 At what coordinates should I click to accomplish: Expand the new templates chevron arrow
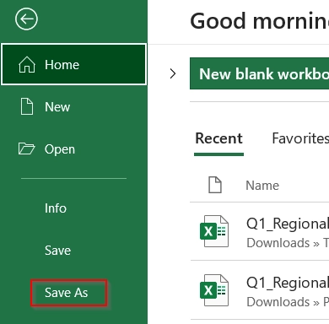(173, 73)
